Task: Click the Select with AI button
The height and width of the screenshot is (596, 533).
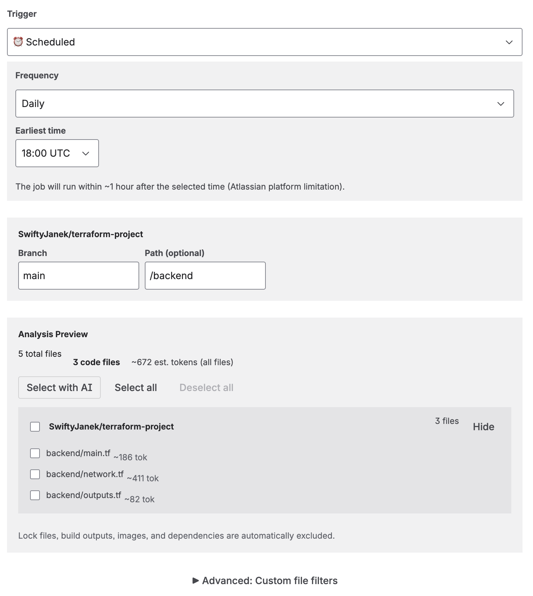Action: click(59, 387)
